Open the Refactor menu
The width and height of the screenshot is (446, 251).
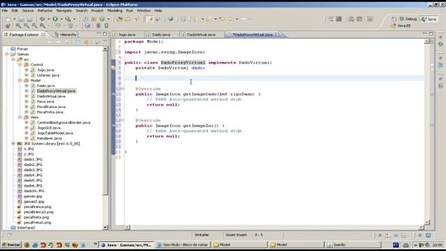pyautogui.click(x=45, y=10)
